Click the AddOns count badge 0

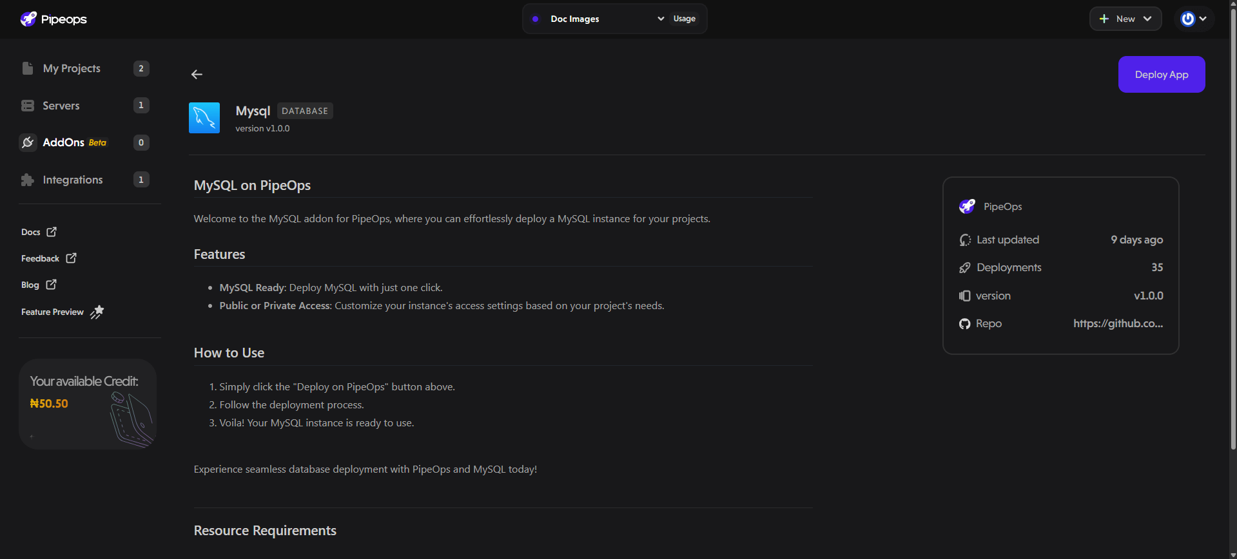(x=141, y=142)
